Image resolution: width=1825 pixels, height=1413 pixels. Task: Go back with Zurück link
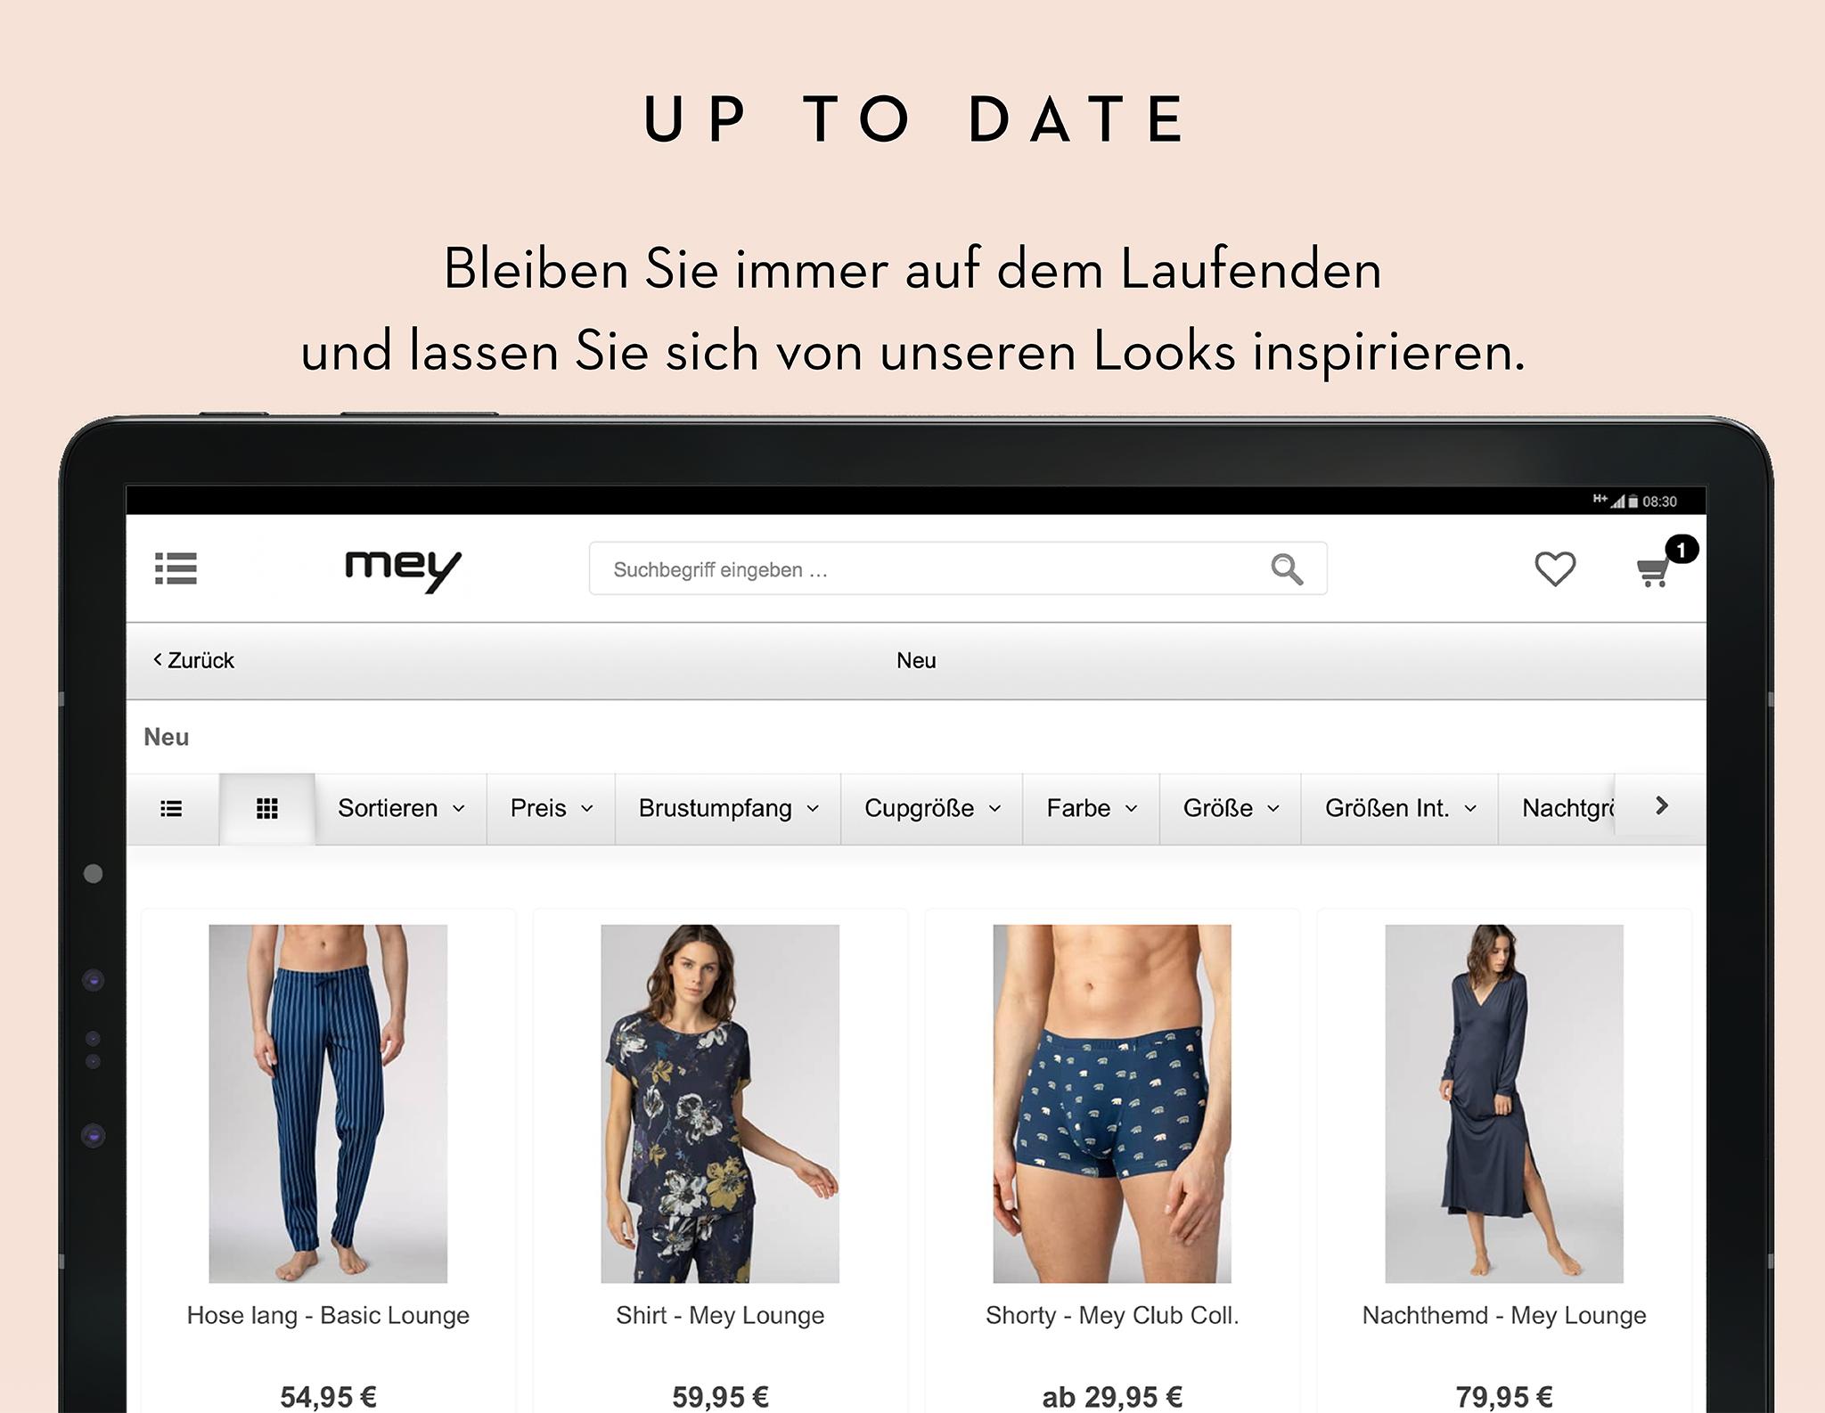[193, 660]
